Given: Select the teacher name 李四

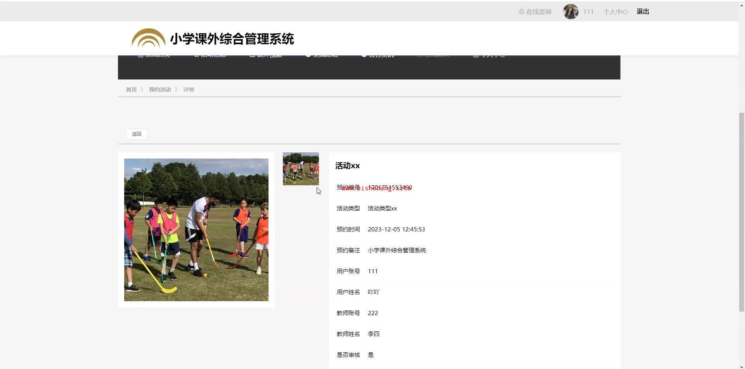Looking at the screenshot, I should pyautogui.click(x=374, y=334).
